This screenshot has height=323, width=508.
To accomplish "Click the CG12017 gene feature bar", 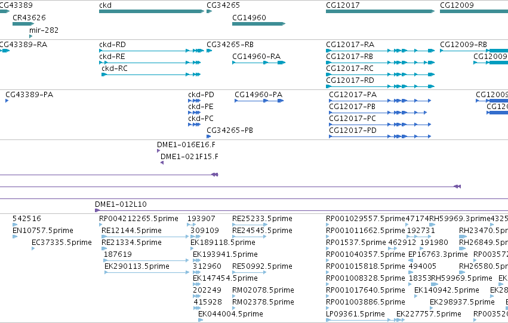I will (380, 11).
